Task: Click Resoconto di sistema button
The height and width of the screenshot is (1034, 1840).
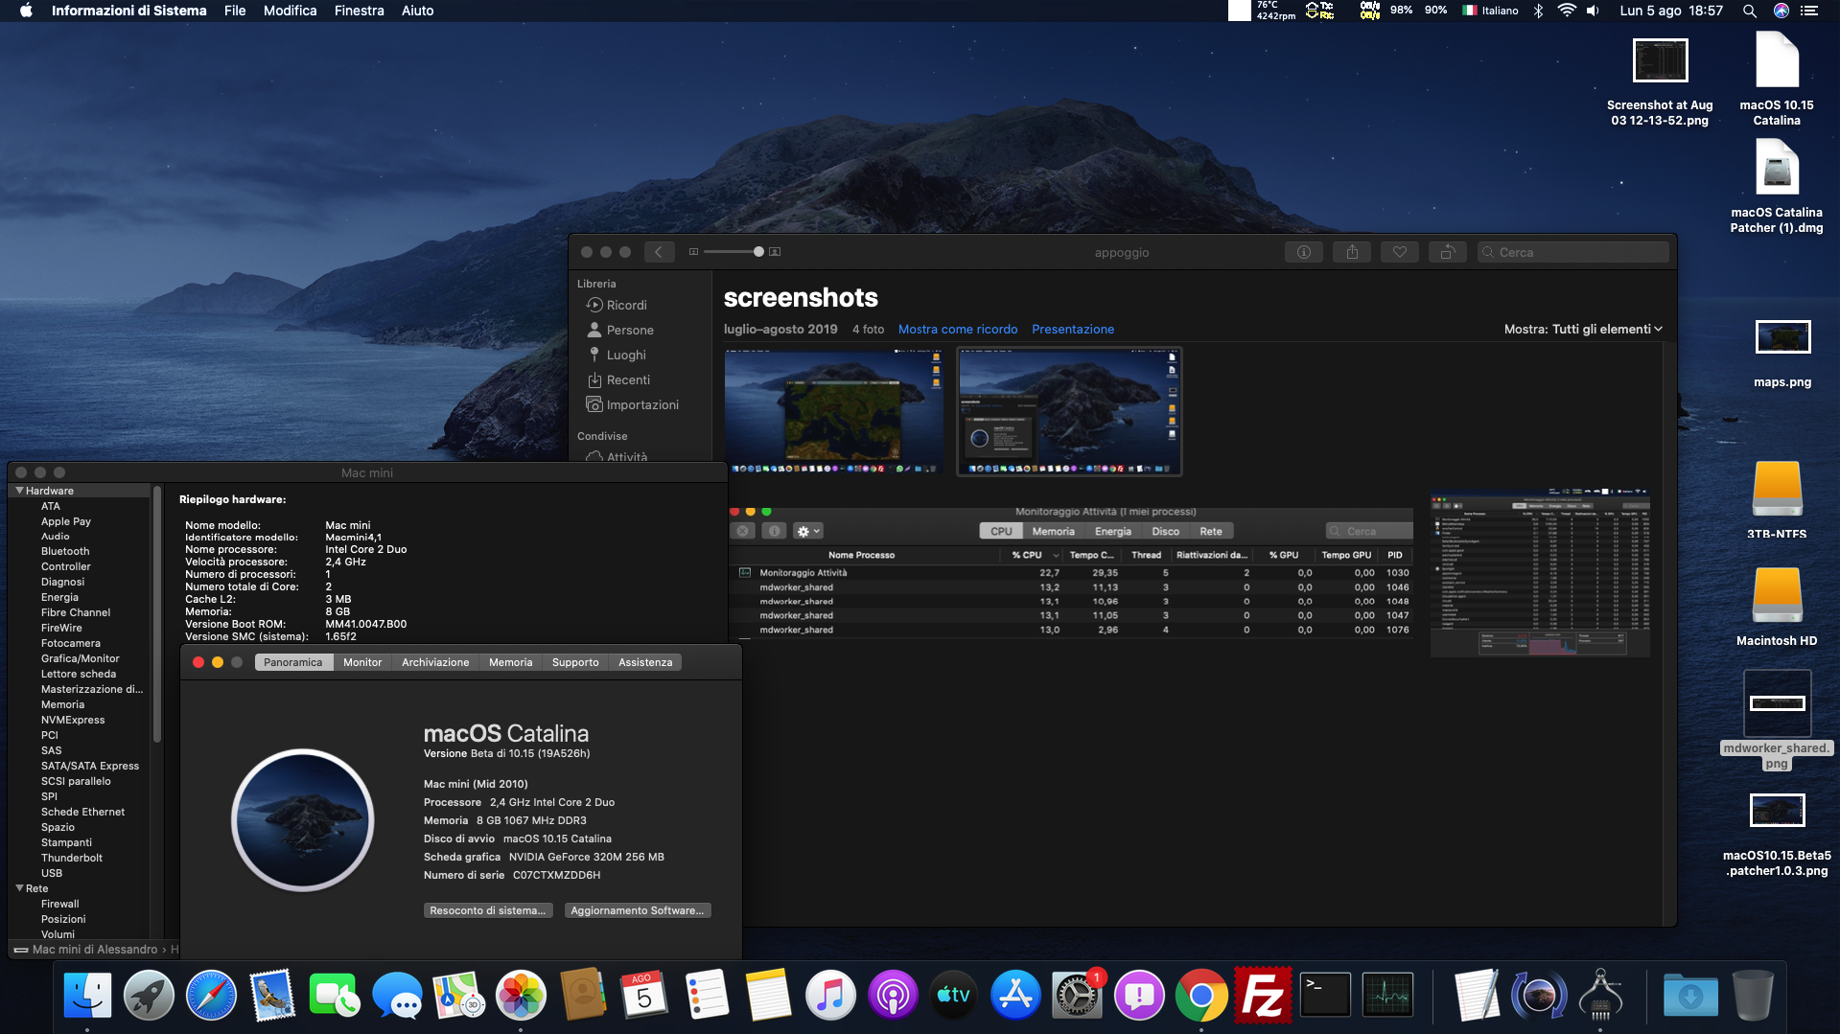Action: pos(487,910)
